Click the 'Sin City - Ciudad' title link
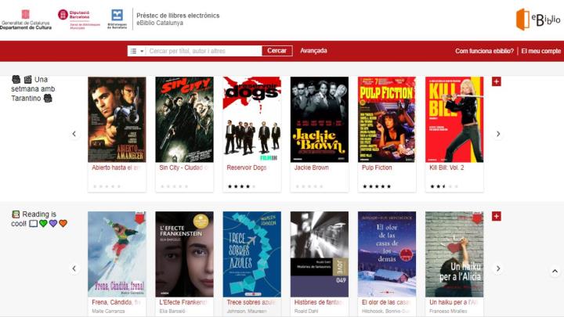This screenshot has width=564, height=317. 183,168
